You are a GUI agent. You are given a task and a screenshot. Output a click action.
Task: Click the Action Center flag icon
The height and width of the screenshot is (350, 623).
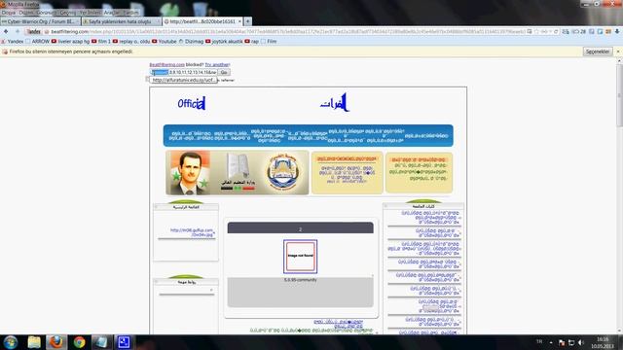tap(562, 342)
